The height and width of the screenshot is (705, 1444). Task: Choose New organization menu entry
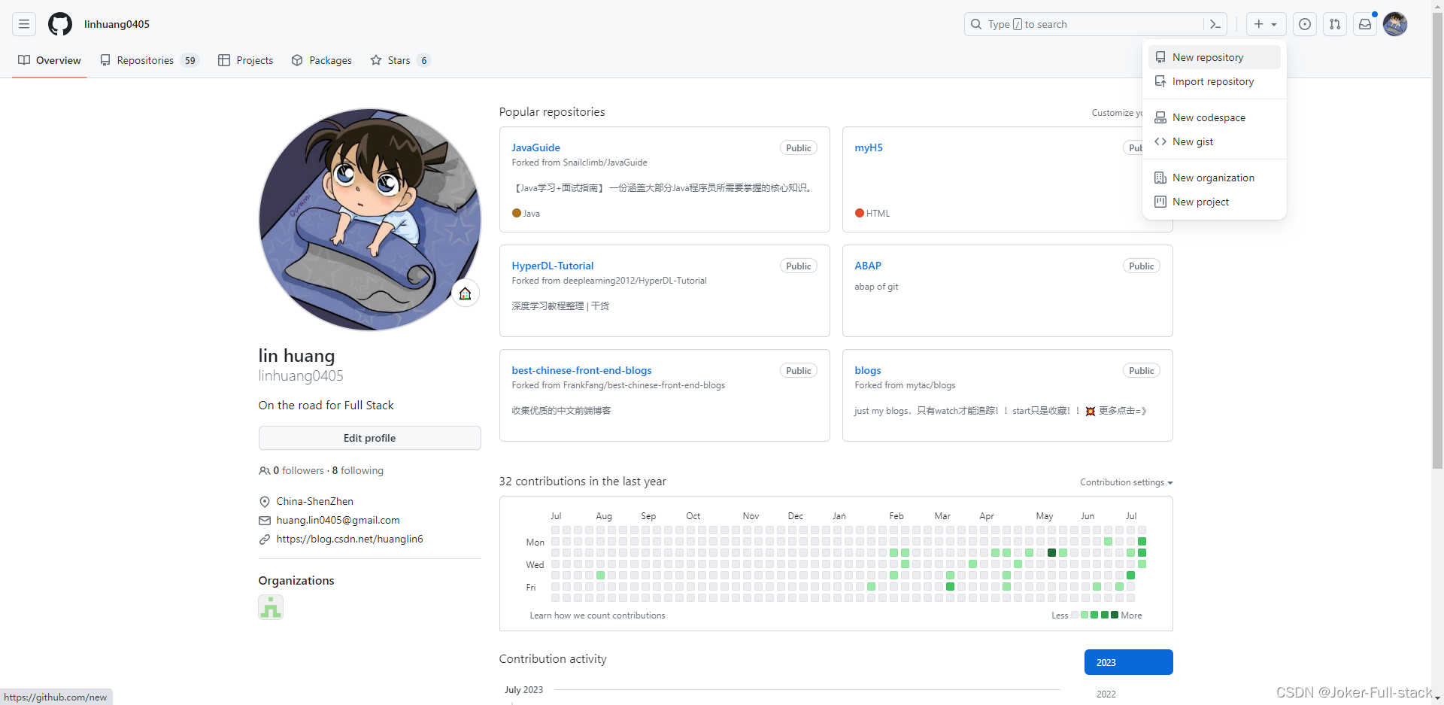coord(1215,178)
